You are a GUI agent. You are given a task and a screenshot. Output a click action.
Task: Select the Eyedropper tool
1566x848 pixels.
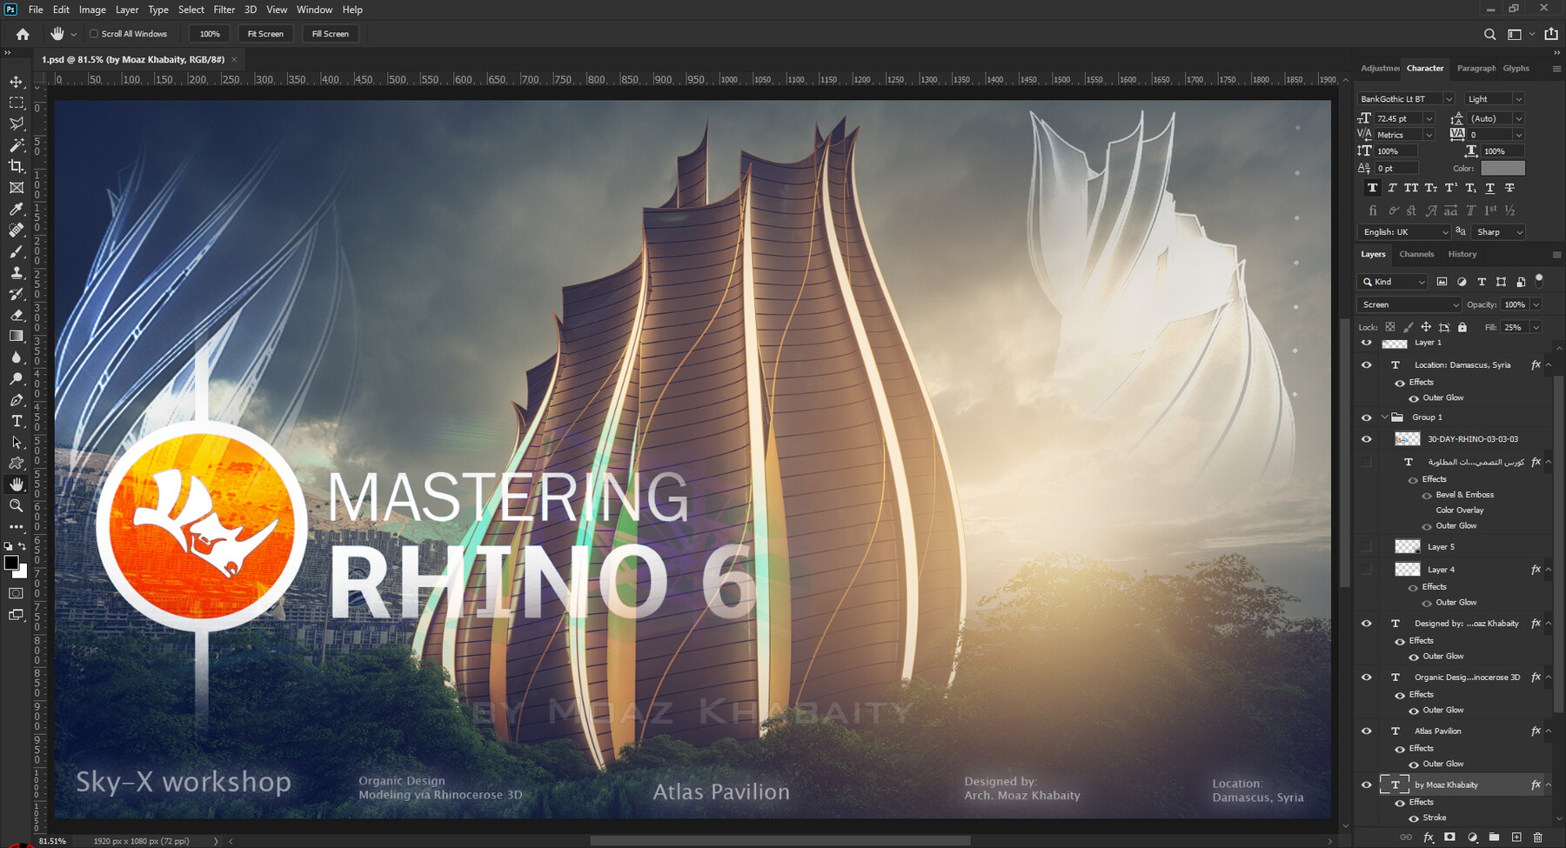tap(17, 209)
